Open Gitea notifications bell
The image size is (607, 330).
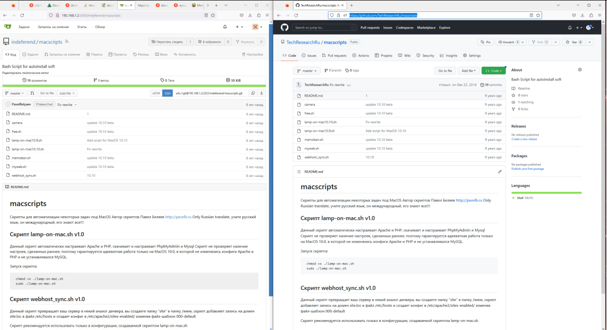[x=225, y=27]
